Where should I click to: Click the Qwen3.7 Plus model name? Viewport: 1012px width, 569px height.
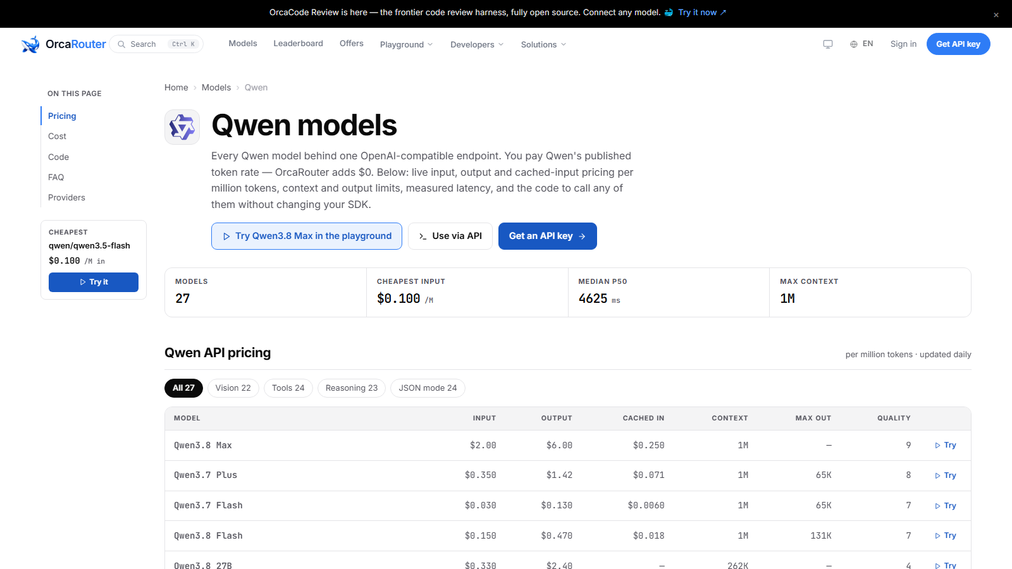(206, 475)
